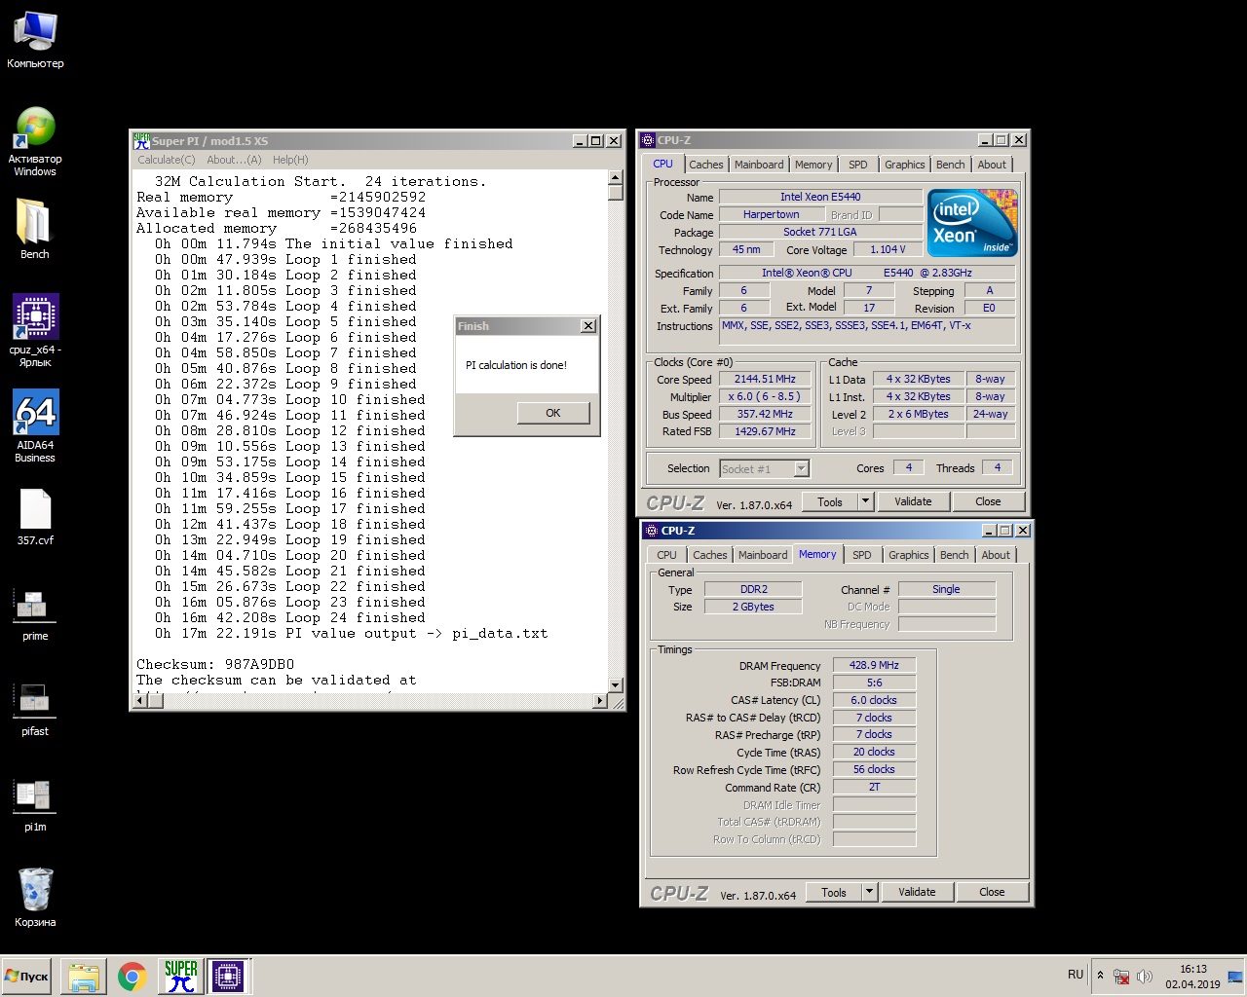Open the Calculate(C) menu in Super PI
The image size is (1247, 997).
click(x=167, y=160)
